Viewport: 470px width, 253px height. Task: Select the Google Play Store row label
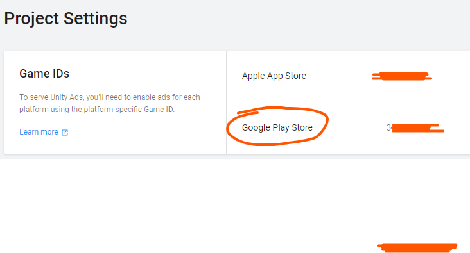[277, 127]
